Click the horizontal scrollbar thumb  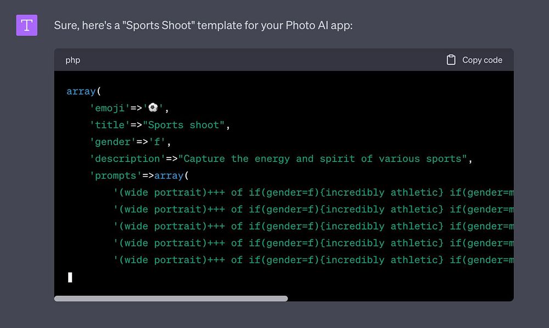[x=171, y=298]
